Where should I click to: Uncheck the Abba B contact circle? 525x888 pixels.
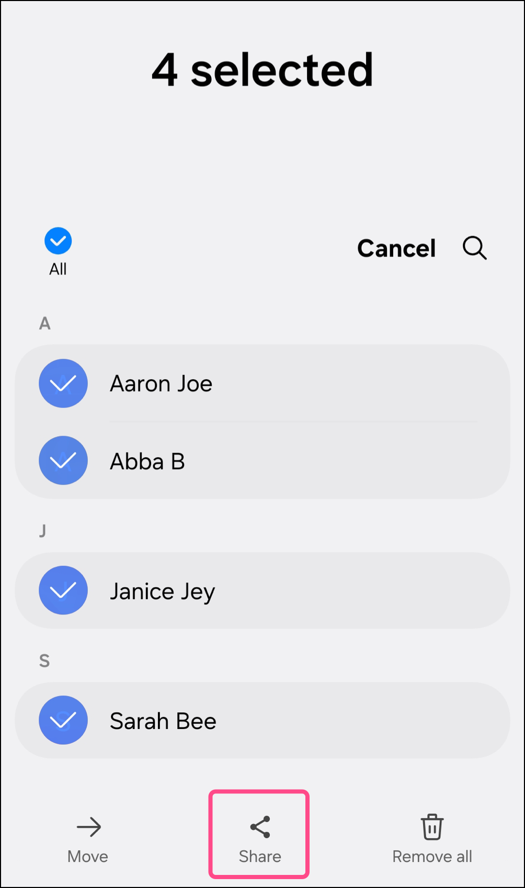coord(63,460)
